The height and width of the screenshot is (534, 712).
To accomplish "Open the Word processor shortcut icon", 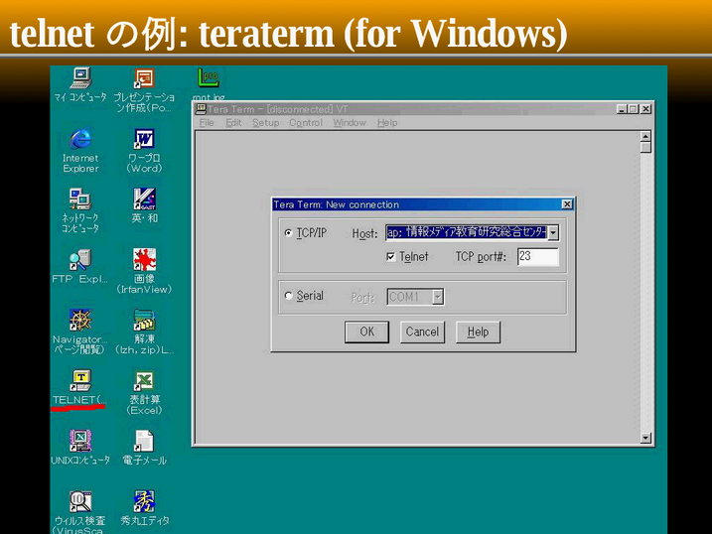I will [144, 139].
